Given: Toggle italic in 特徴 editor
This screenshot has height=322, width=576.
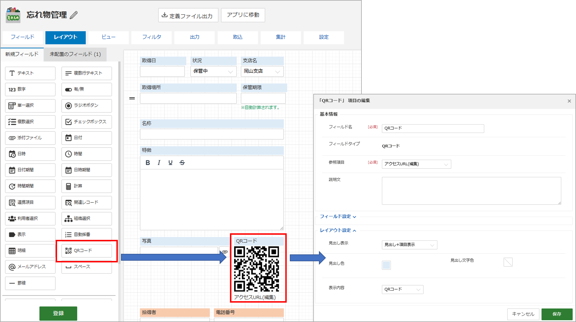Looking at the screenshot, I should pyautogui.click(x=159, y=163).
